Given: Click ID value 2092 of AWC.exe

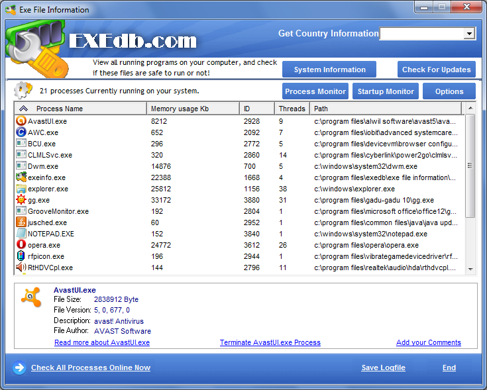Looking at the screenshot, I should 252,132.
